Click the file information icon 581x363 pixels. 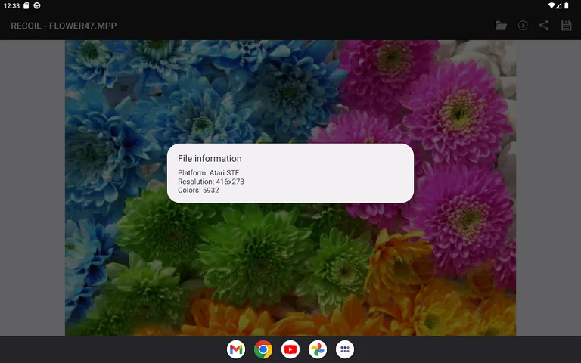click(523, 26)
